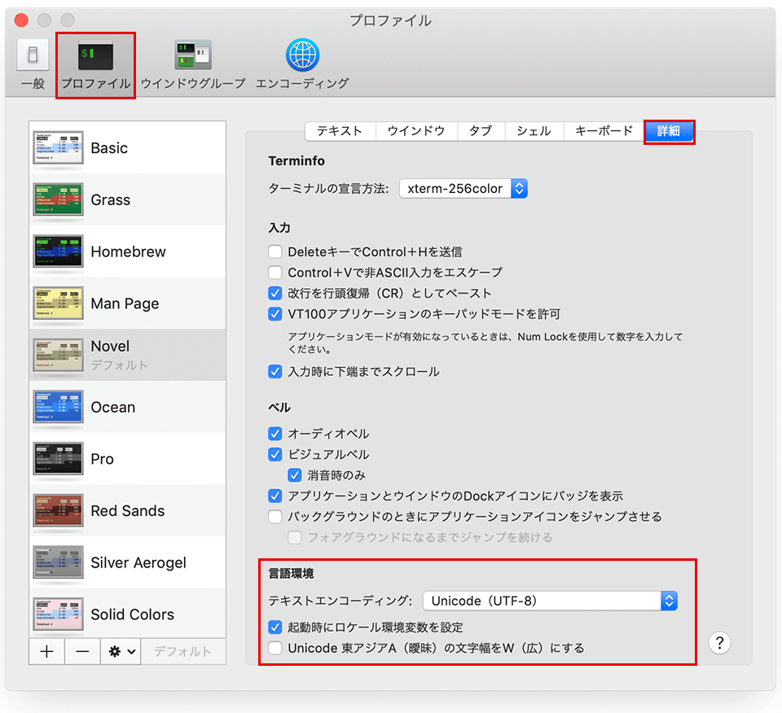Enable Unicode 東アジアA wide width checkbox
Screen dimensions: 782x713
point(275,649)
